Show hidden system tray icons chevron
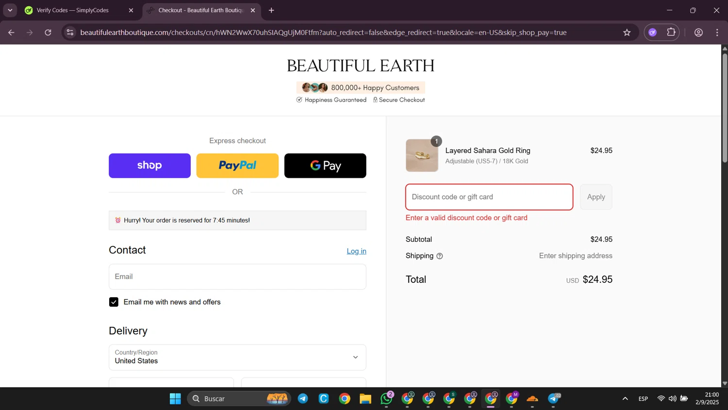This screenshot has width=728, height=410. (625, 399)
